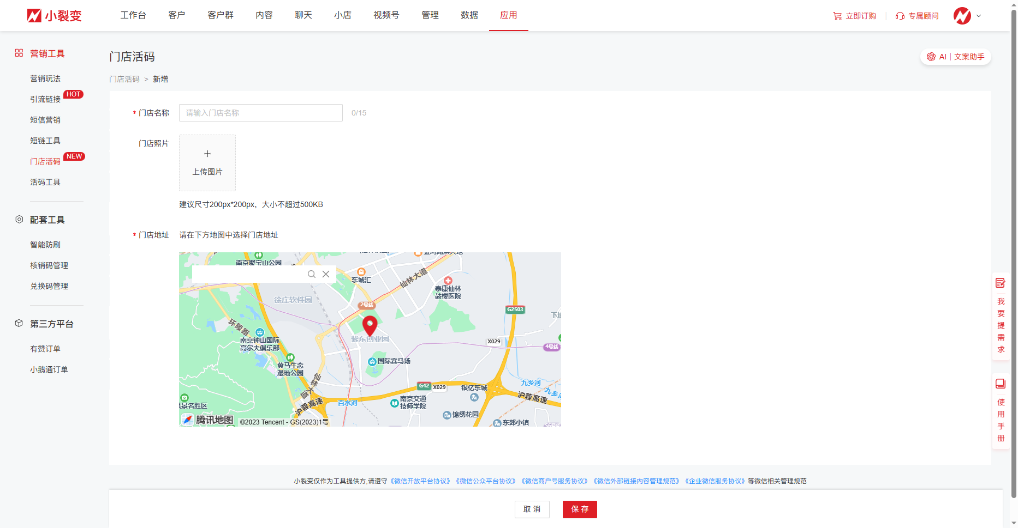The height and width of the screenshot is (528, 1018).
Task: Clear the map search with X icon
Action: pyautogui.click(x=326, y=274)
